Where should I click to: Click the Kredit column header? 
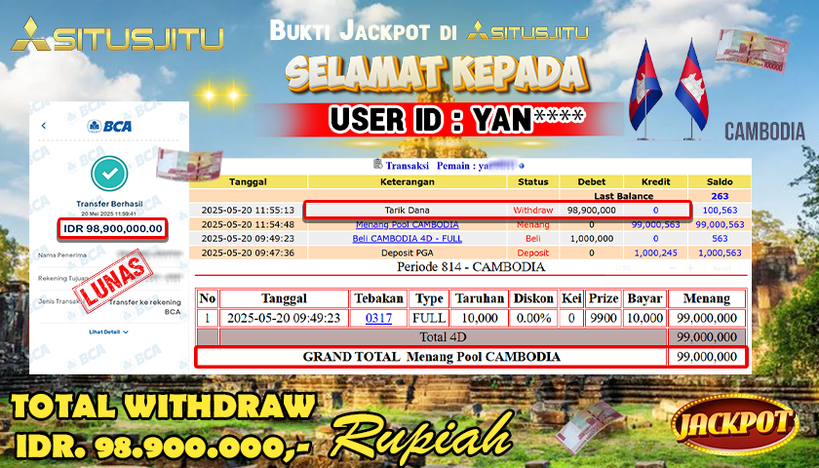pos(655,181)
